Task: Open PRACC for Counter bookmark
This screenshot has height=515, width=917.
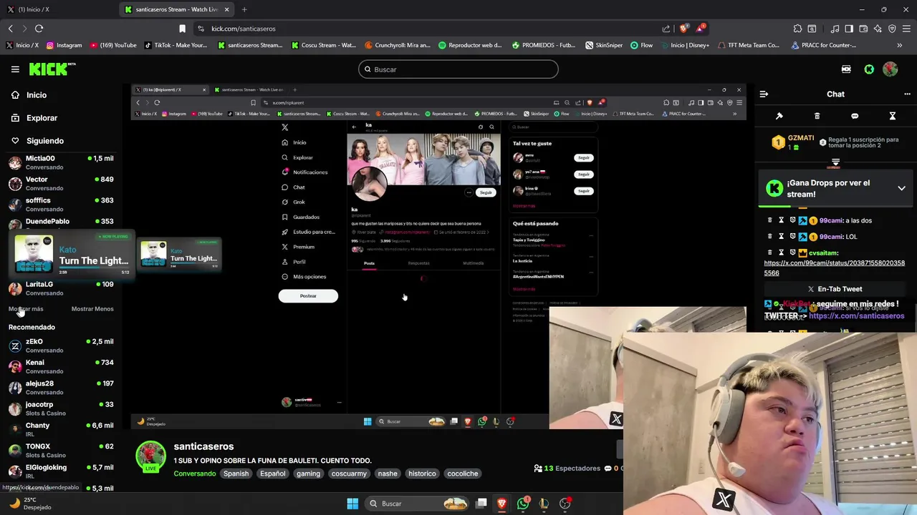Action: pos(824,45)
